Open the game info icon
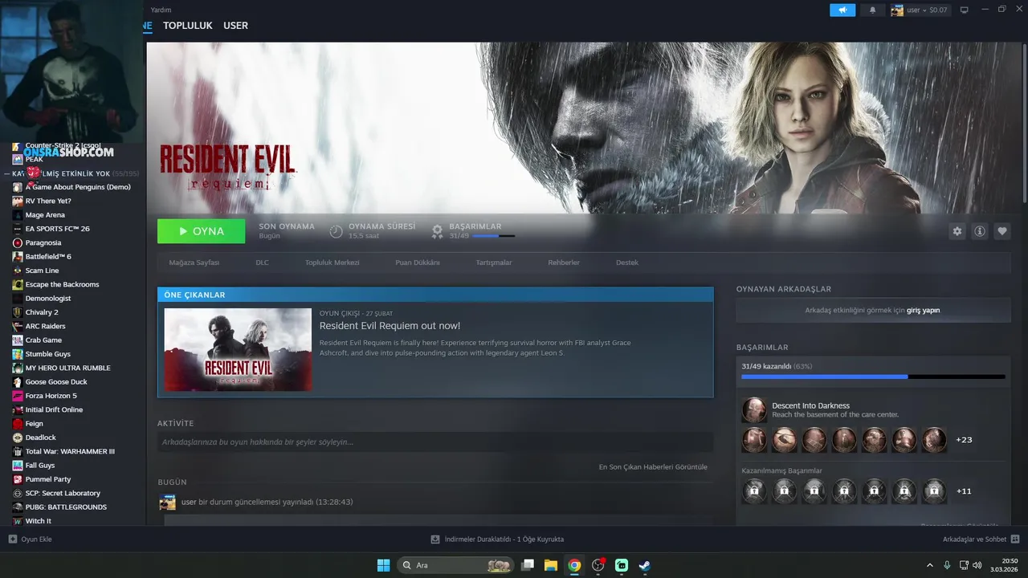 pos(980,231)
